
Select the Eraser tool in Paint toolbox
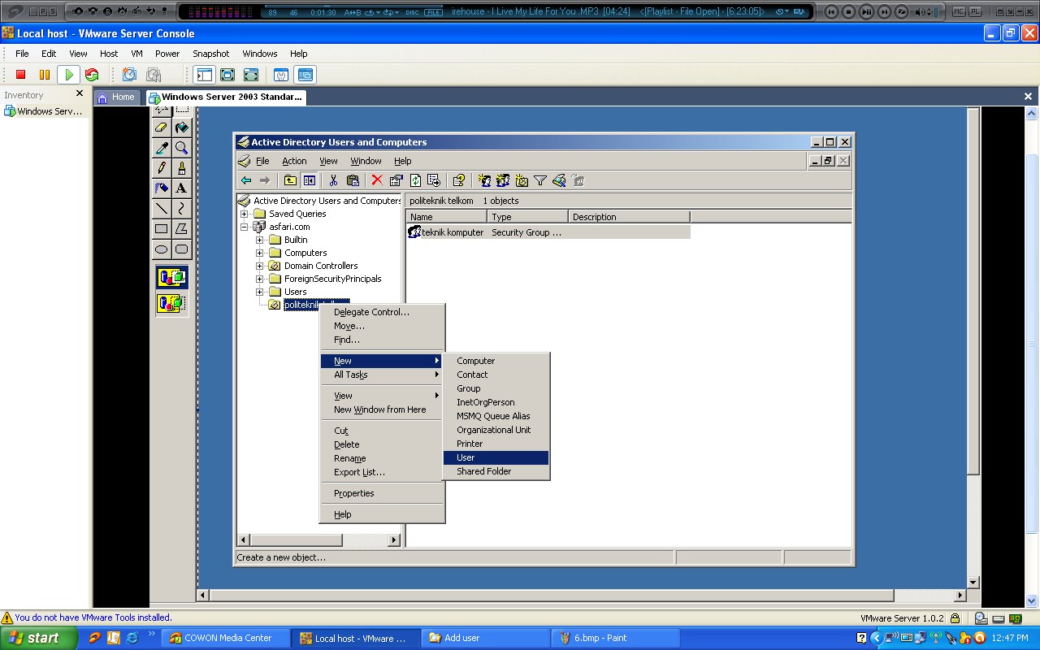[161, 128]
